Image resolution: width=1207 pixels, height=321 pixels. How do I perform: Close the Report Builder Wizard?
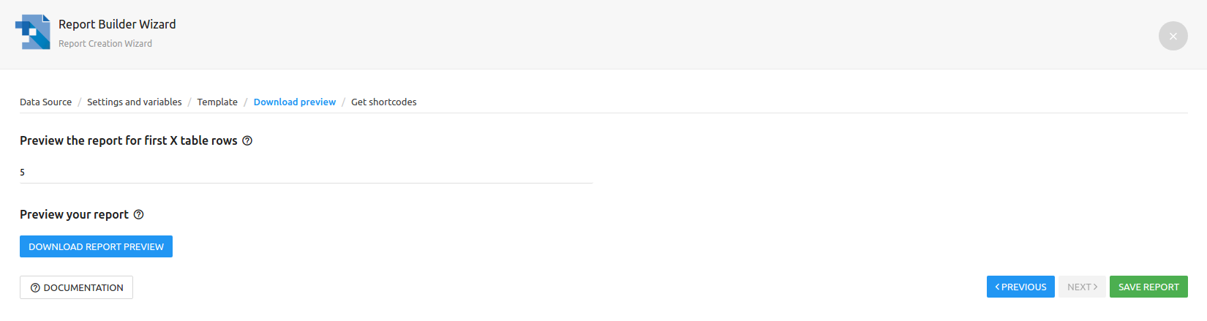pyautogui.click(x=1173, y=36)
